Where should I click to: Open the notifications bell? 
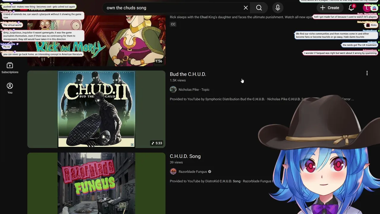[x=351, y=8]
